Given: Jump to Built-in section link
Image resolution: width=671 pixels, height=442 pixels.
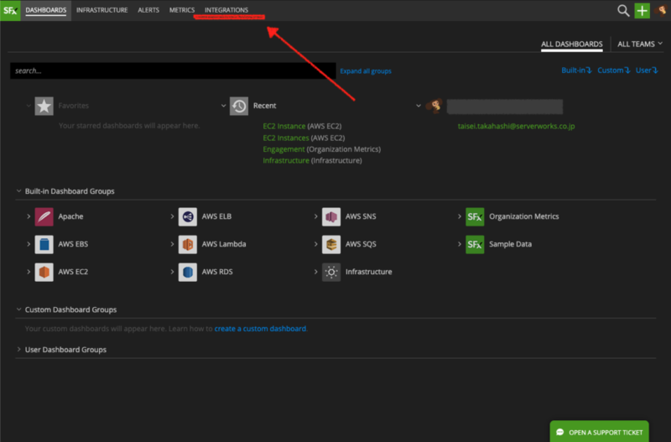Looking at the screenshot, I should tap(576, 70).
